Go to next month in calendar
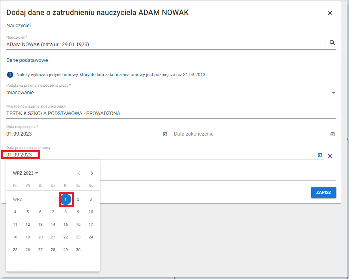Viewport: 349px width, 279px height. click(92, 173)
